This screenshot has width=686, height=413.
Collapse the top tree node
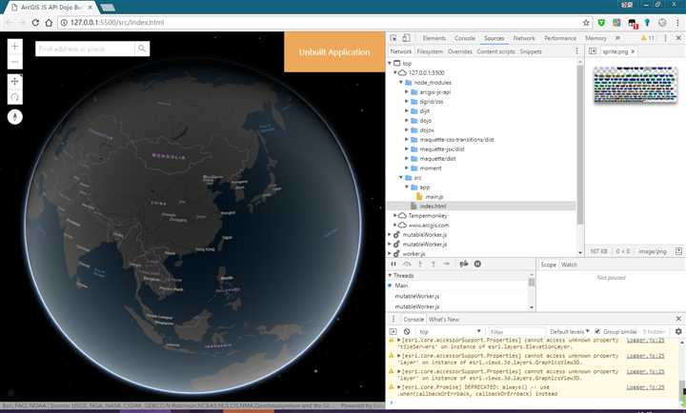390,64
